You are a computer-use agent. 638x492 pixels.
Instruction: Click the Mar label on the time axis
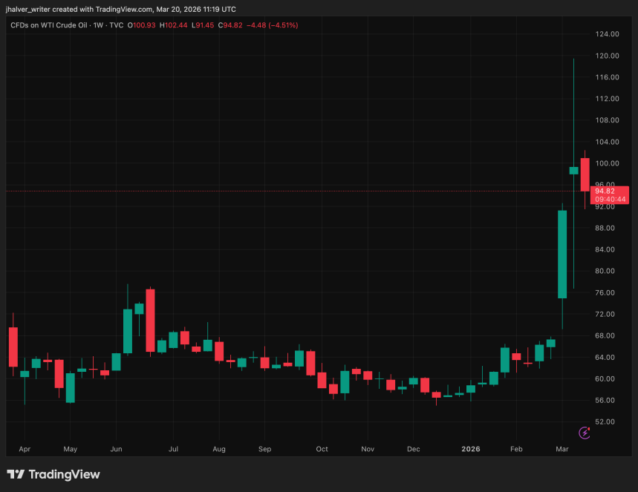561,449
